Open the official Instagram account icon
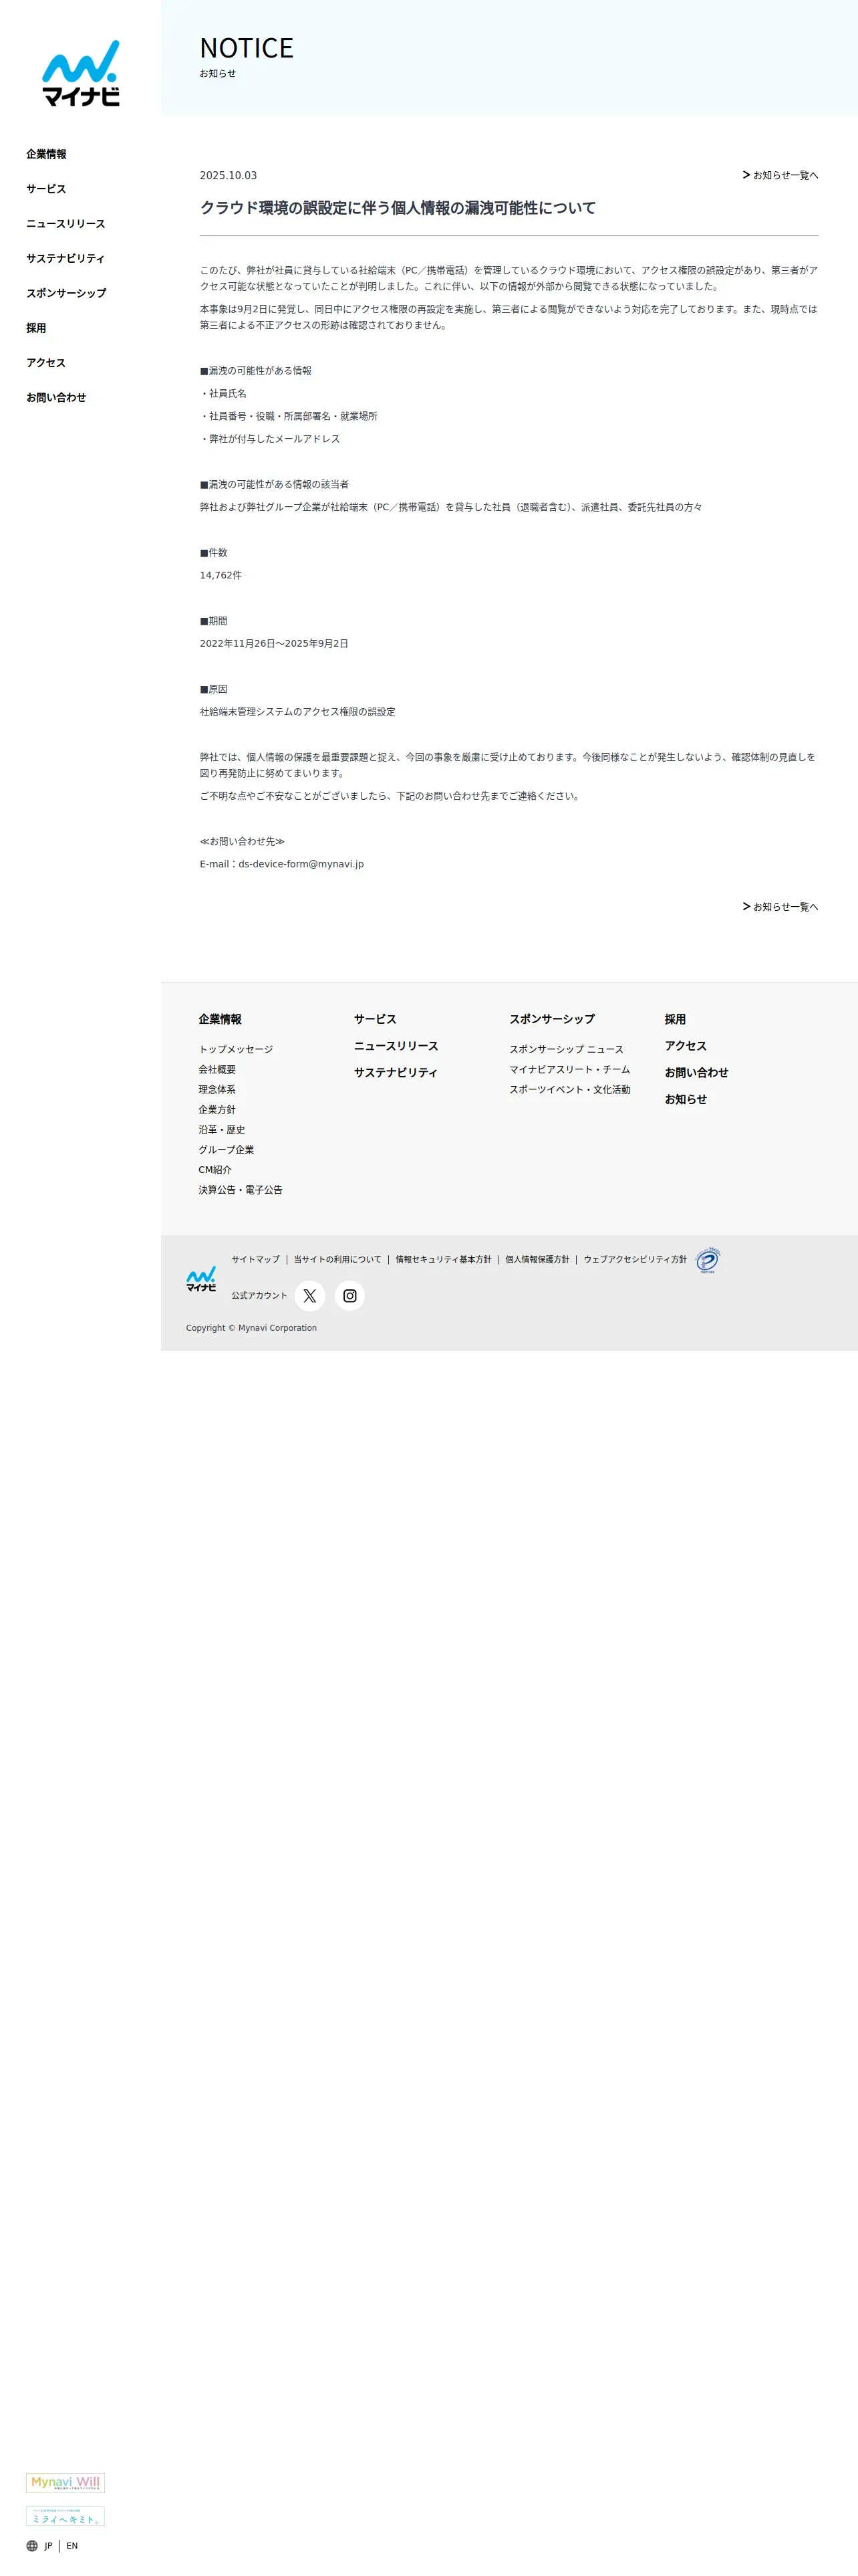 tap(349, 1296)
